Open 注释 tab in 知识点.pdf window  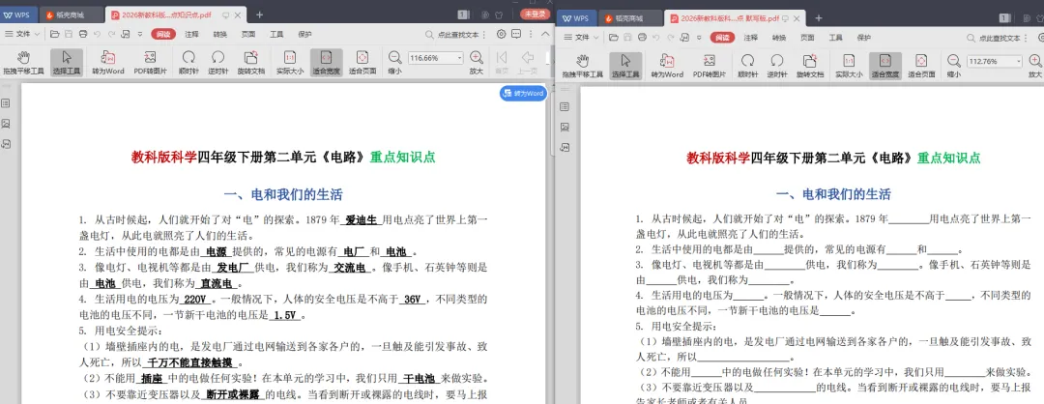pyautogui.click(x=191, y=34)
